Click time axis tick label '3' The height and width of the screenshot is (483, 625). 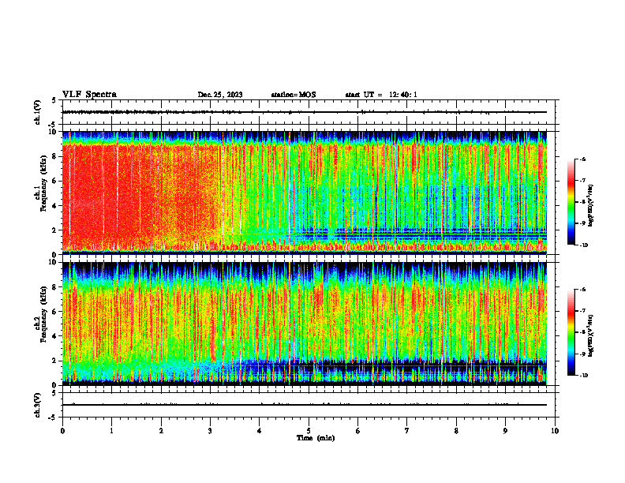[210, 431]
